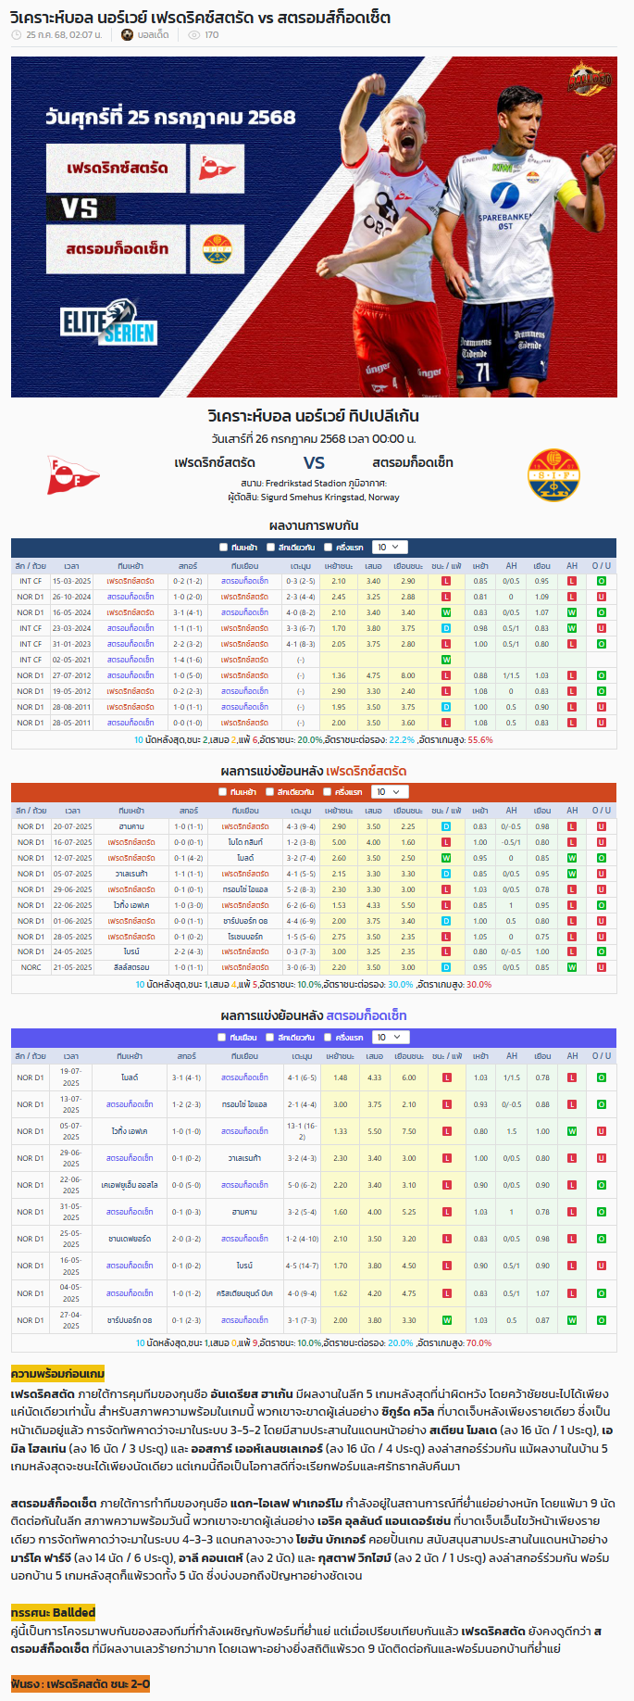The image size is (634, 1701).
Task: Tick ครึ่งแรก checkbox in Strømsgodset's past results
Action: [329, 1038]
